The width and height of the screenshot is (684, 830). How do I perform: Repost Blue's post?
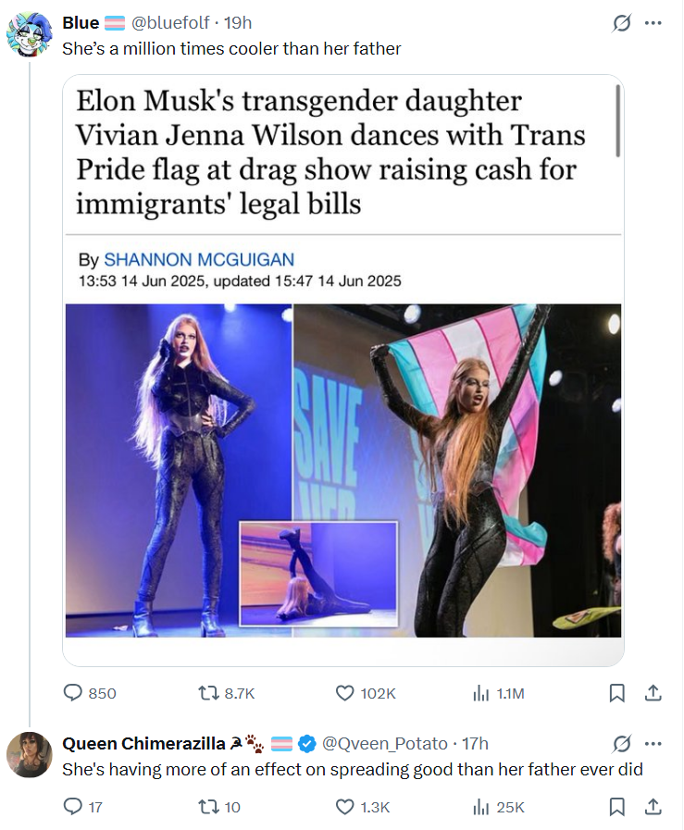[208, 692]
